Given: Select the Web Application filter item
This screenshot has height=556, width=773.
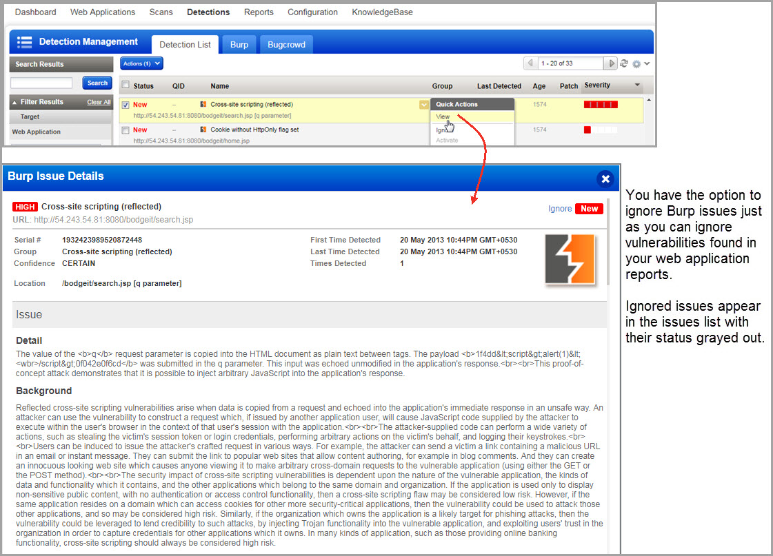Looking at the screenshot, I should [36, 132].
